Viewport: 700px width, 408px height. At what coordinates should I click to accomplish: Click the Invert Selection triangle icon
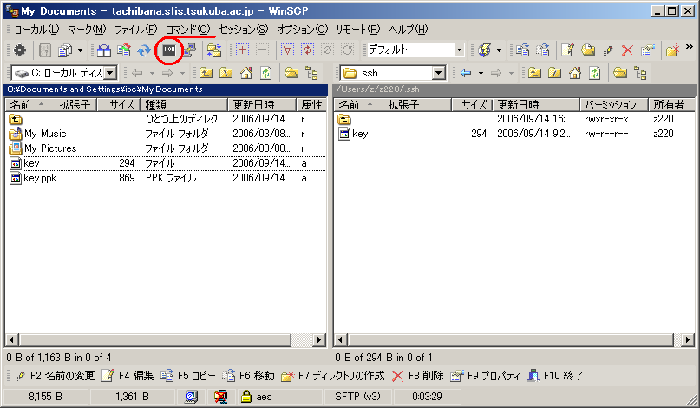coord(287,50)
